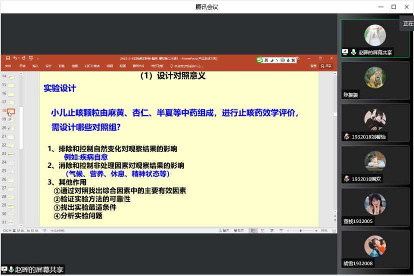Switch to the 视图 View ribbon tab

click(x=123, y=66)
